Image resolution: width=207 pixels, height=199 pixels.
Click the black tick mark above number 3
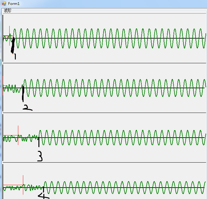[39, 143]
